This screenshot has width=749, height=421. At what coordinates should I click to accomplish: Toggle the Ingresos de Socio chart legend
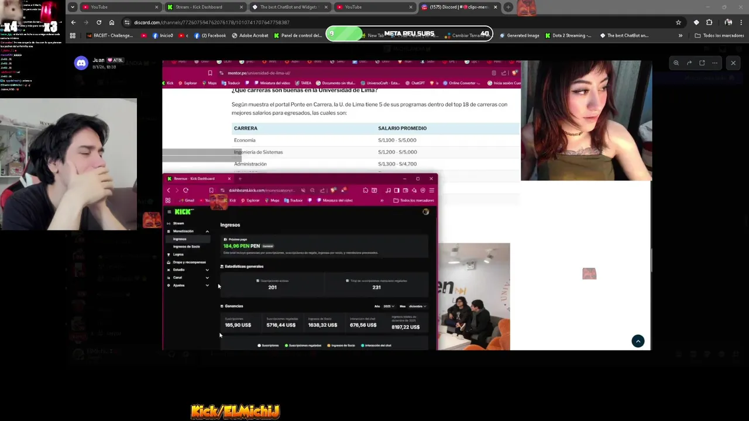coord(341,346)
